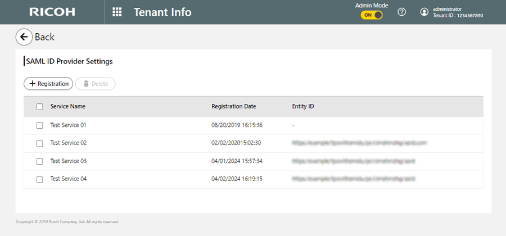Click the Registration button
Image resolution: width=506 pixels, height=236 pixels.
[x=48, y=84]
